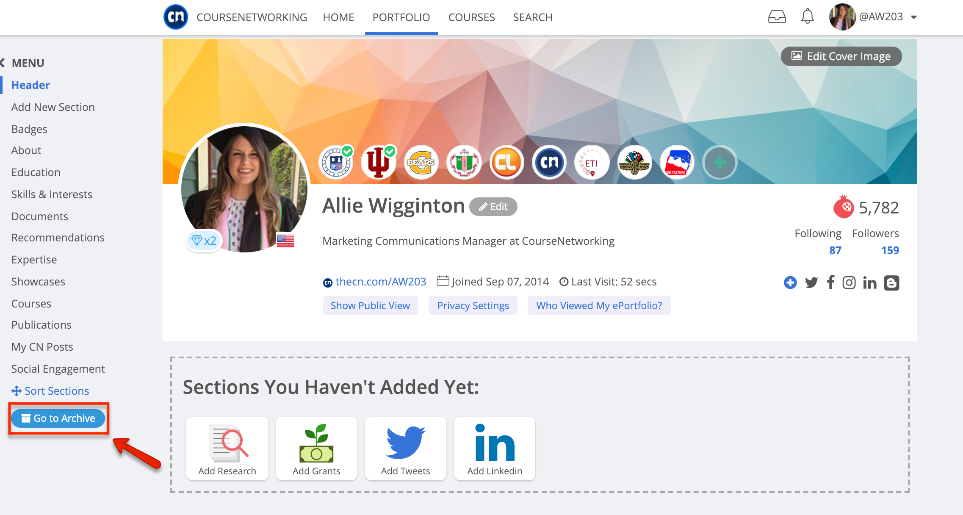This screenshot has height=515, width=963.
Task: Go to the HOME tab
Action: [338, 17]
